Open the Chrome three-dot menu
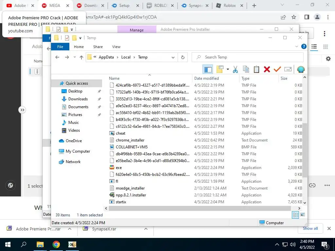The image size is (335, 251). click(328, 17)
